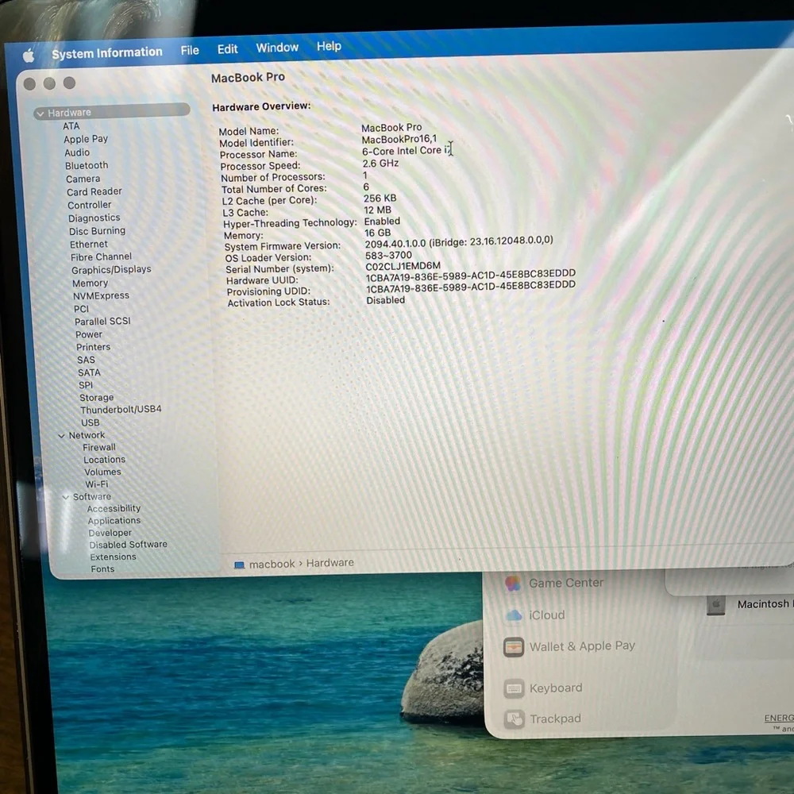Click the Game Center icon
Image resolution: width=794 pixels, height=794 pixels.
513,584
